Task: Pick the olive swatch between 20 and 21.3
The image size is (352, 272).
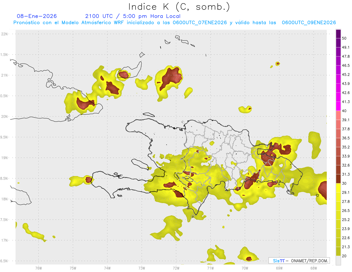Action: pyautogui.click(x=338, y=252)
